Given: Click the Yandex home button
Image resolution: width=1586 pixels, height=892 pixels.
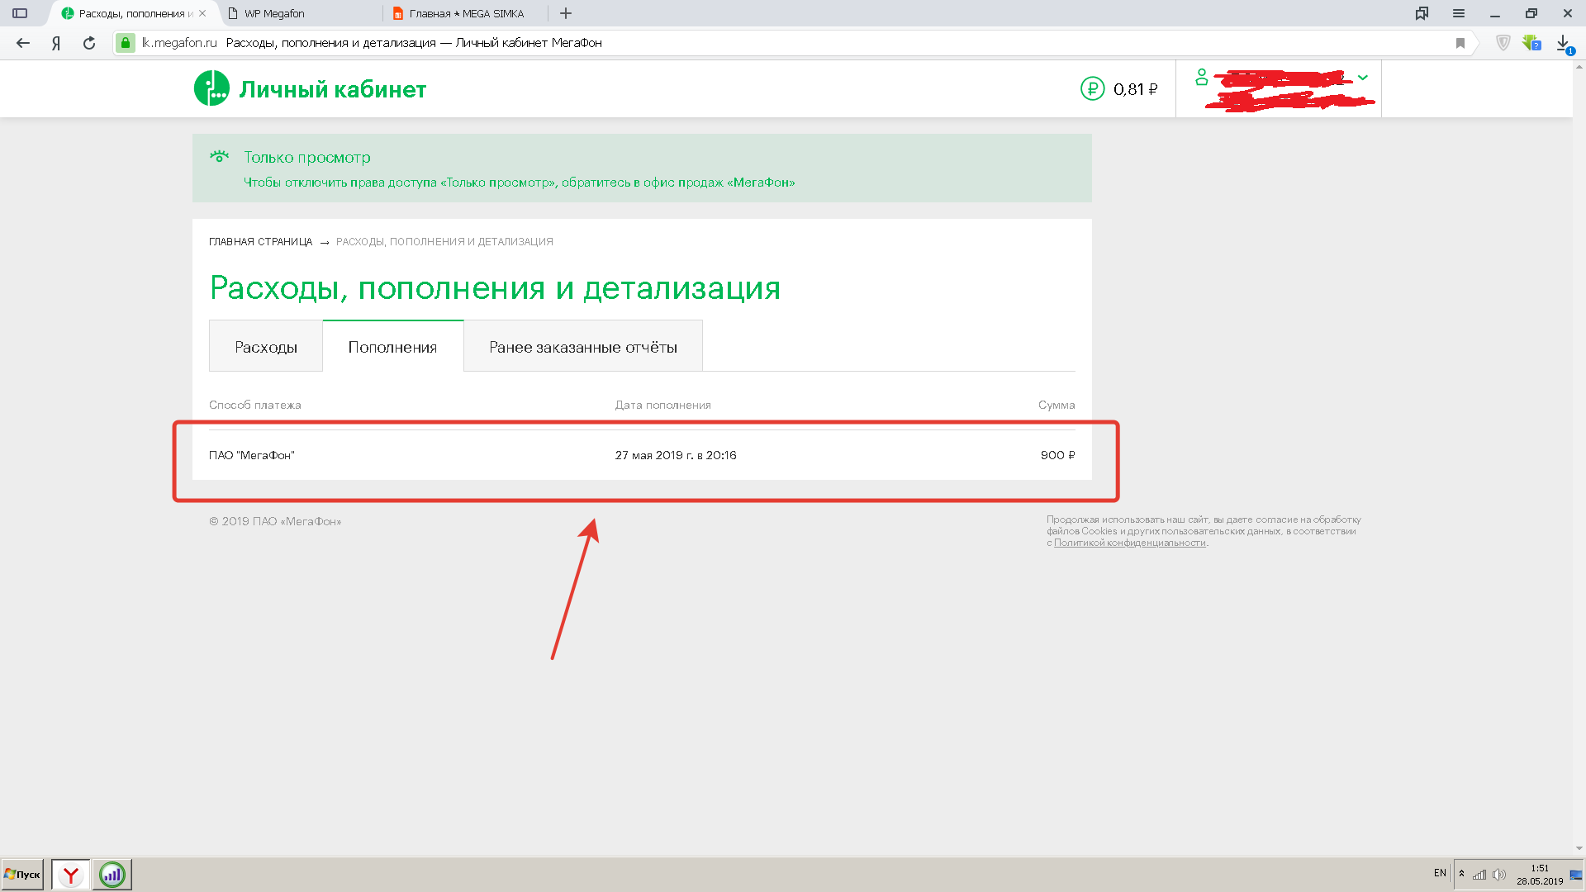Looking at the screenshot, I should [56, 43].
